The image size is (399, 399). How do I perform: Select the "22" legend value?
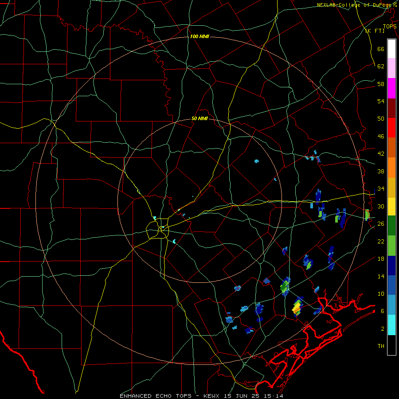pos(381,241)
